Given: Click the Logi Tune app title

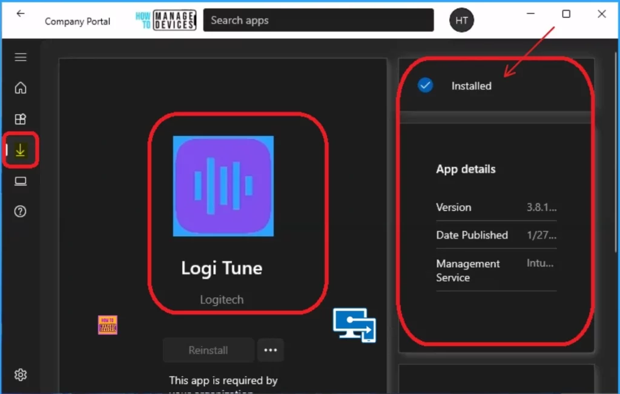Looking at the screenshot, I should point(222,268).
